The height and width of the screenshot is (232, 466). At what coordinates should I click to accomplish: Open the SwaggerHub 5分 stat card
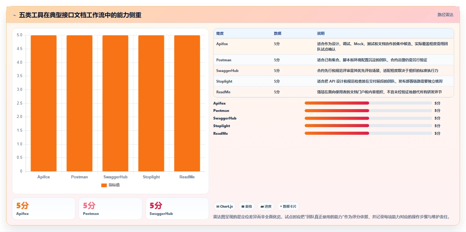[x=177, y=209]
